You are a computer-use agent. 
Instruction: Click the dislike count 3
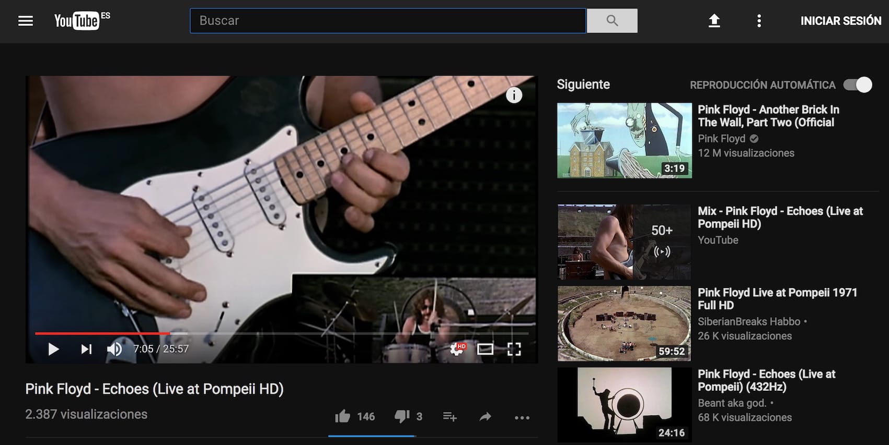click(x=419, y=417)
